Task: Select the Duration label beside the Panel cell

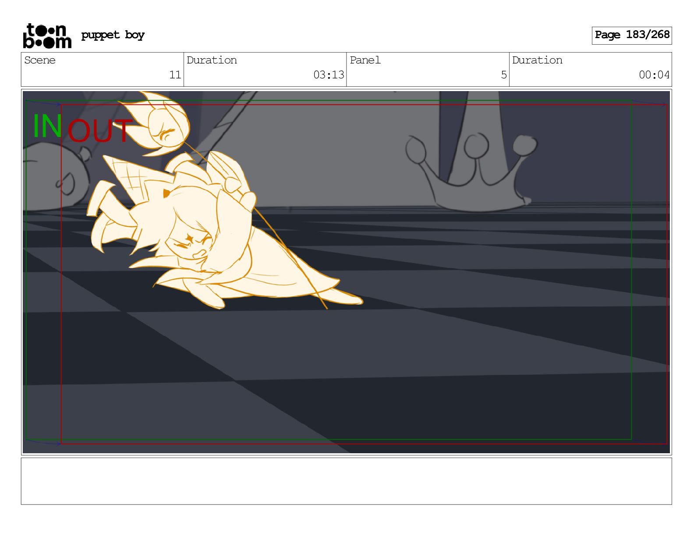Action: coord(537,60)
